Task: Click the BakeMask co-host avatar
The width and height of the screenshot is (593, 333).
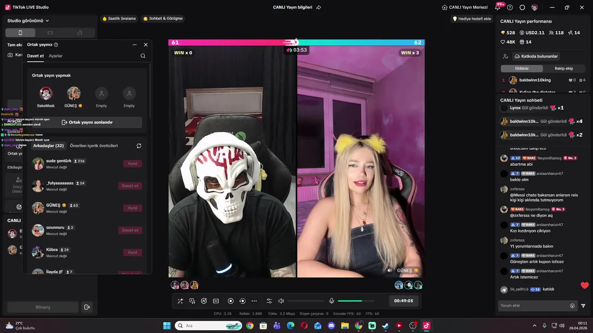Action: pyautogui.click(x=46, y=93)
